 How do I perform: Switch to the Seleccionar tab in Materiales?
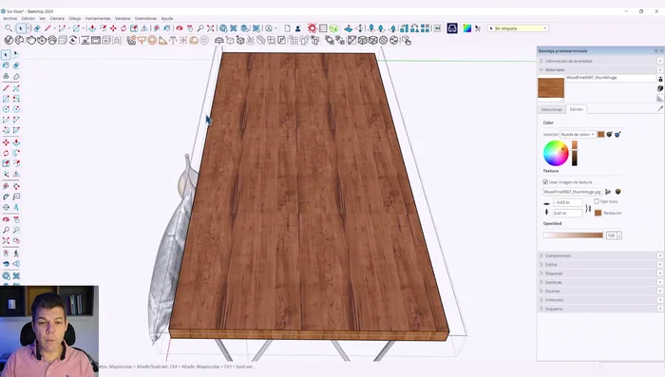click(x=551, y=109)
